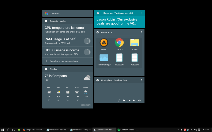Screen dimensions: 212x132
Task: Skip to next track in music player
Action: [134, 100]
